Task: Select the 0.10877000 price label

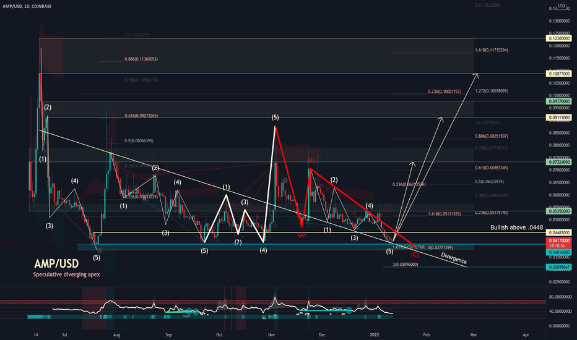Action: (559, 74)
